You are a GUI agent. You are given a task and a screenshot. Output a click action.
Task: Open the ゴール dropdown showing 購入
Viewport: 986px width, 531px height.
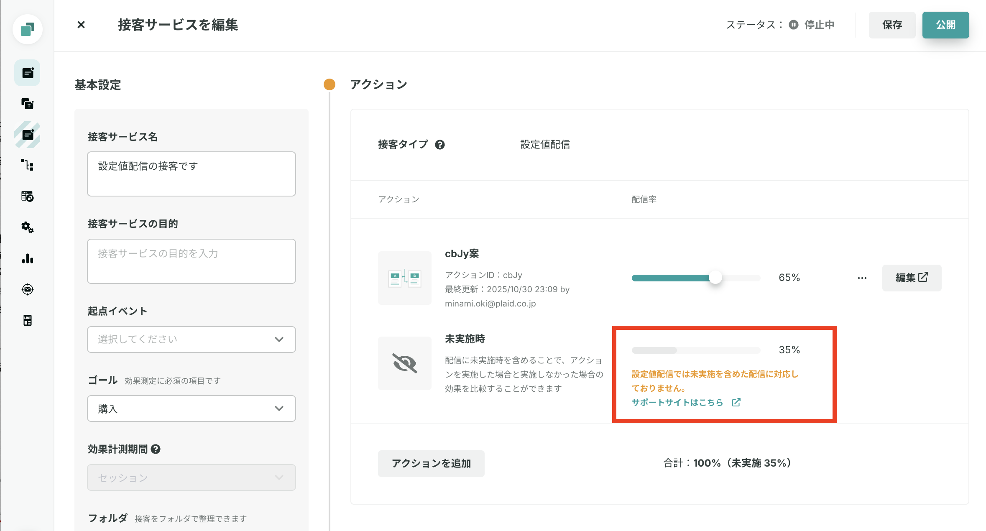191,408
